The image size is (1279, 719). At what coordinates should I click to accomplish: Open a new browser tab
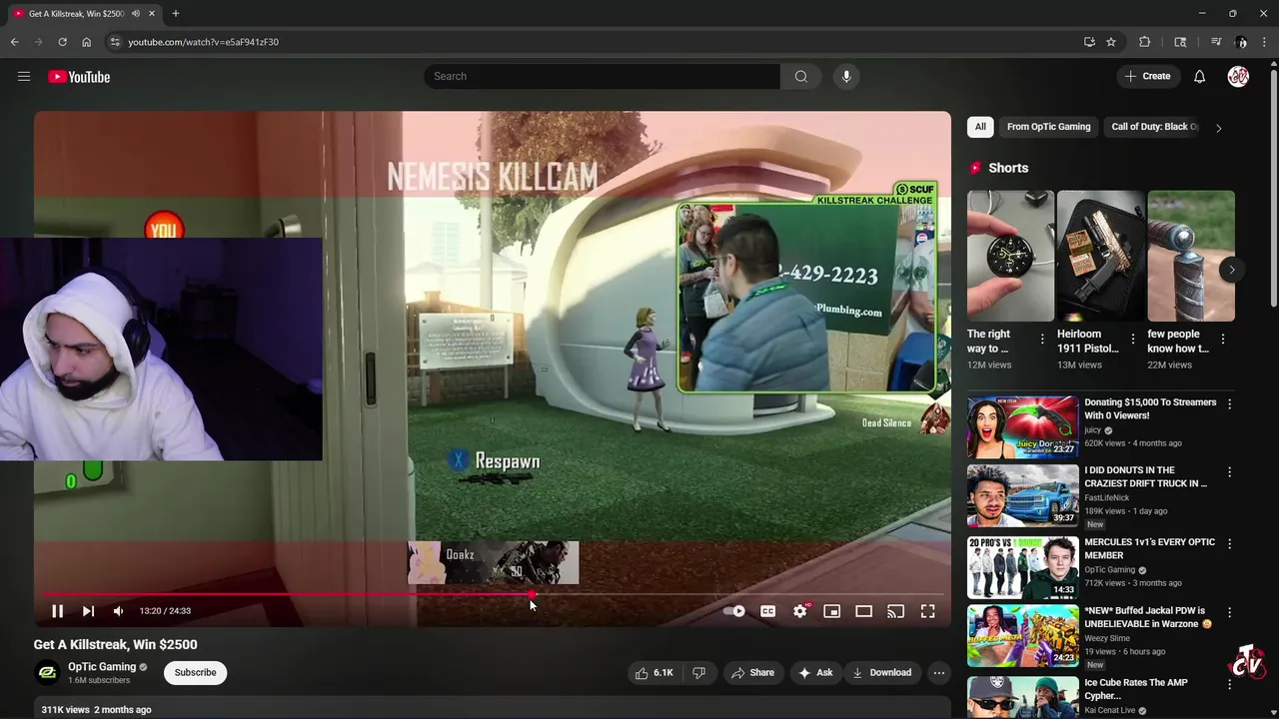point(175,13)
